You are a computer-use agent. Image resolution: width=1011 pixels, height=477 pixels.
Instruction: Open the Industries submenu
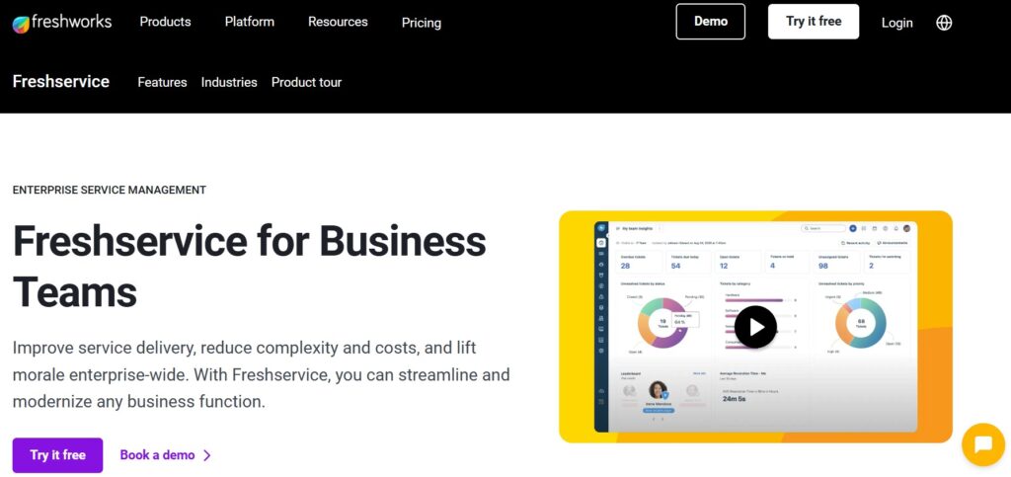229,83
